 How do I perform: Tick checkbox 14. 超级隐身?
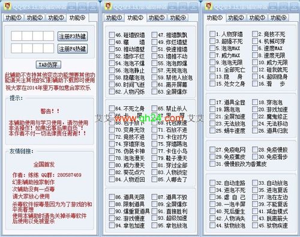[255, 76]
